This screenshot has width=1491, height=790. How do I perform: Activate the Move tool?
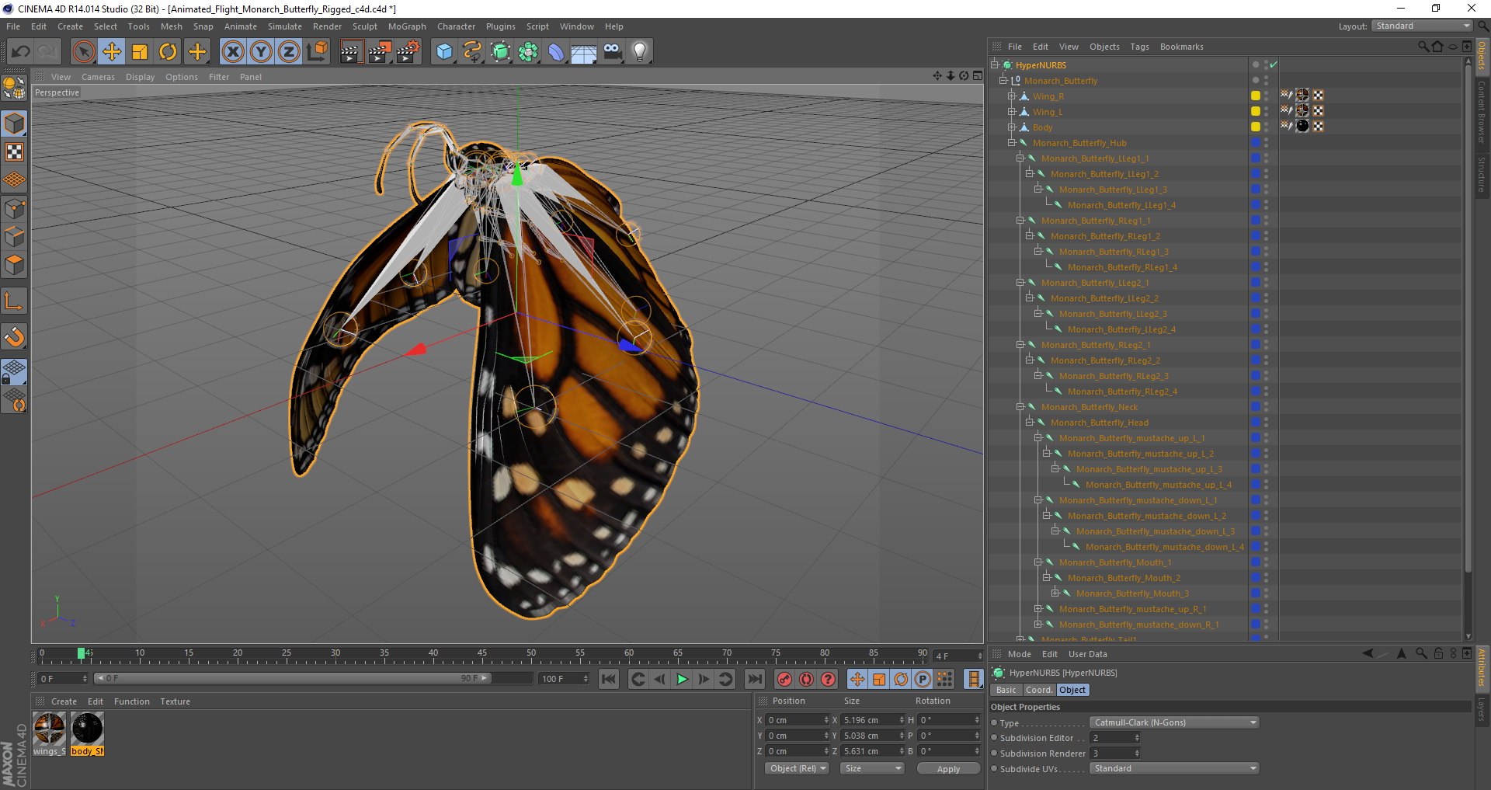112,52
